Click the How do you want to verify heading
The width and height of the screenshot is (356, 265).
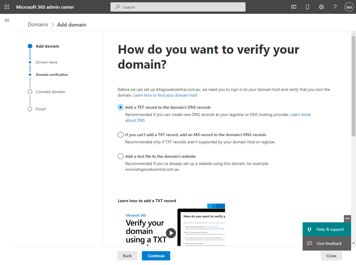tap(209, 57)
